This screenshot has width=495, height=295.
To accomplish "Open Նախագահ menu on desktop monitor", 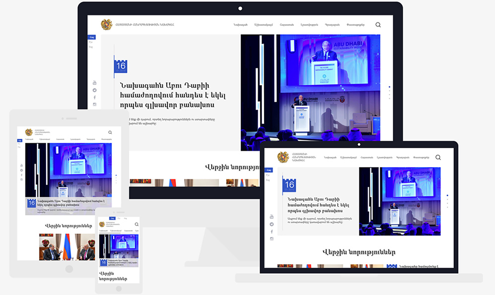I will [x=241, y=25].
